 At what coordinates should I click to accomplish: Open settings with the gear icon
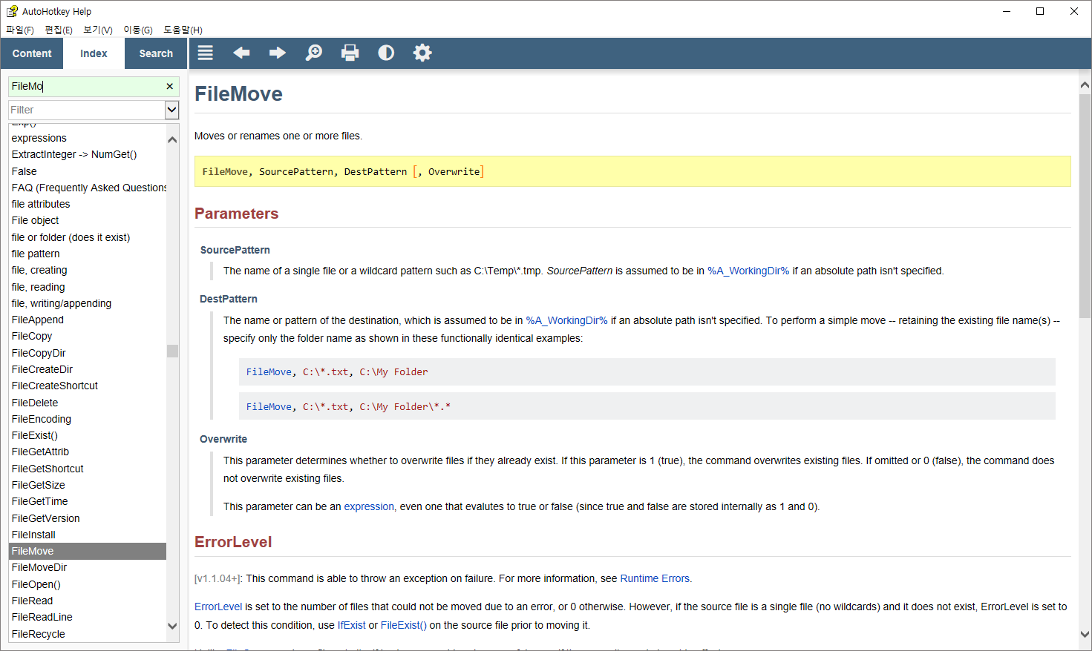pos(422,53)
